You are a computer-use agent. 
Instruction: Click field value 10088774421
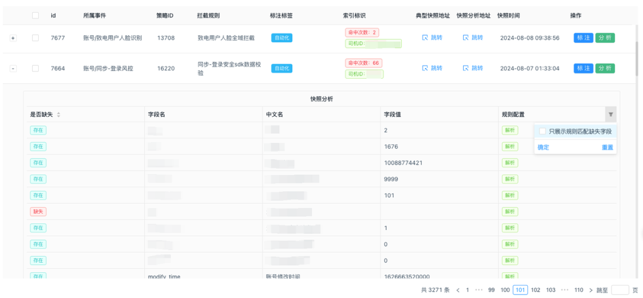(403, 163)
